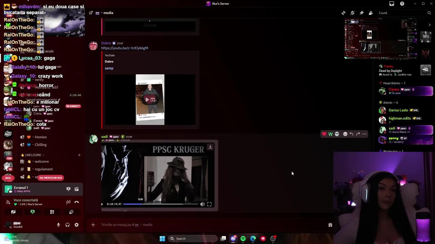Open User Settings gear icon
This screenshot has height=244, width=435.
coord(76,225)
